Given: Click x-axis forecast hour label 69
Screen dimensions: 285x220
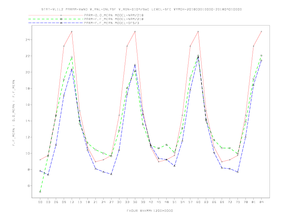Looking at the screenshot, I should click(x=222, y=202).
